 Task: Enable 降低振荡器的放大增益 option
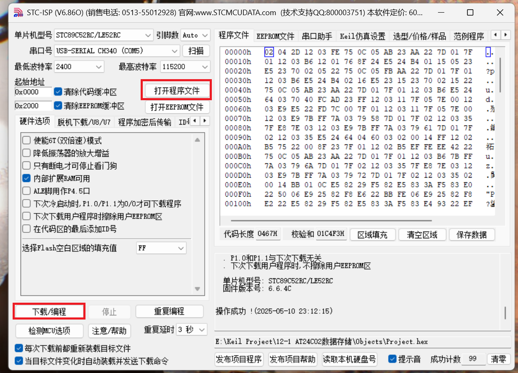tap(27, 153)
